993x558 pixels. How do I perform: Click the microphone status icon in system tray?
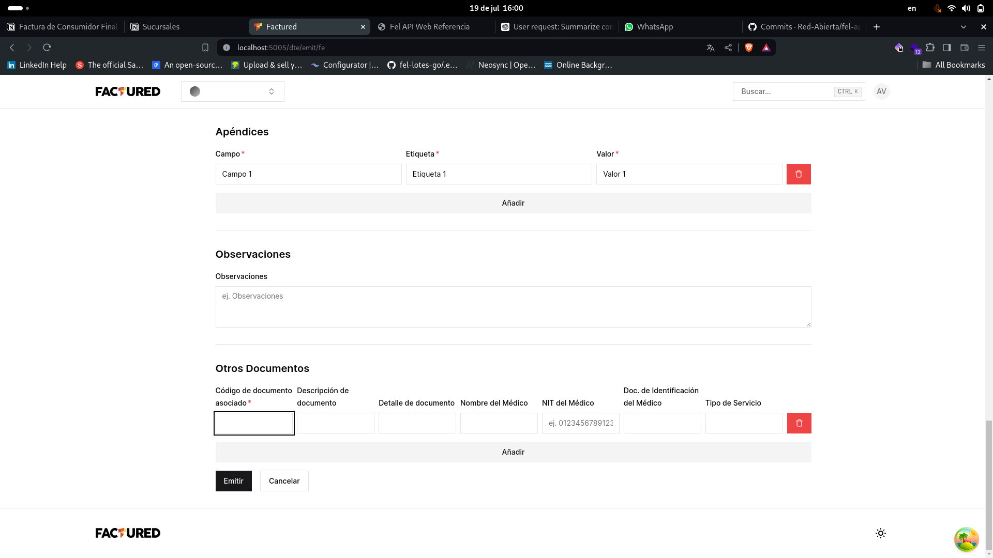937,8
